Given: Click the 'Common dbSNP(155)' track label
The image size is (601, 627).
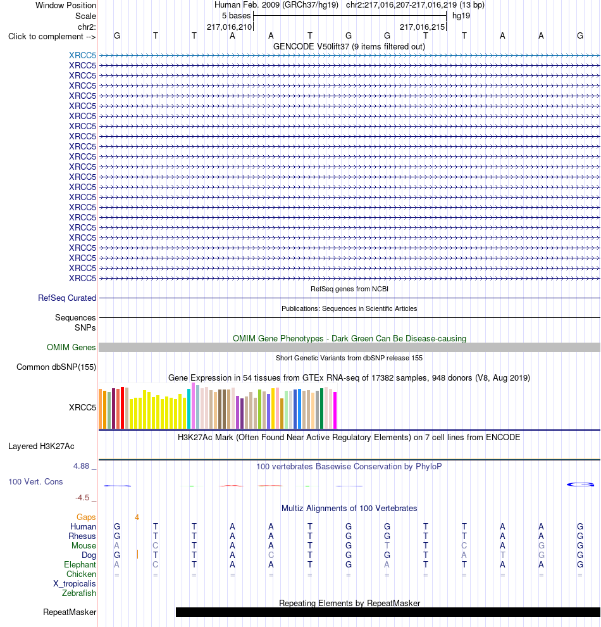Looking at the screenshot, I should (56, 367).
